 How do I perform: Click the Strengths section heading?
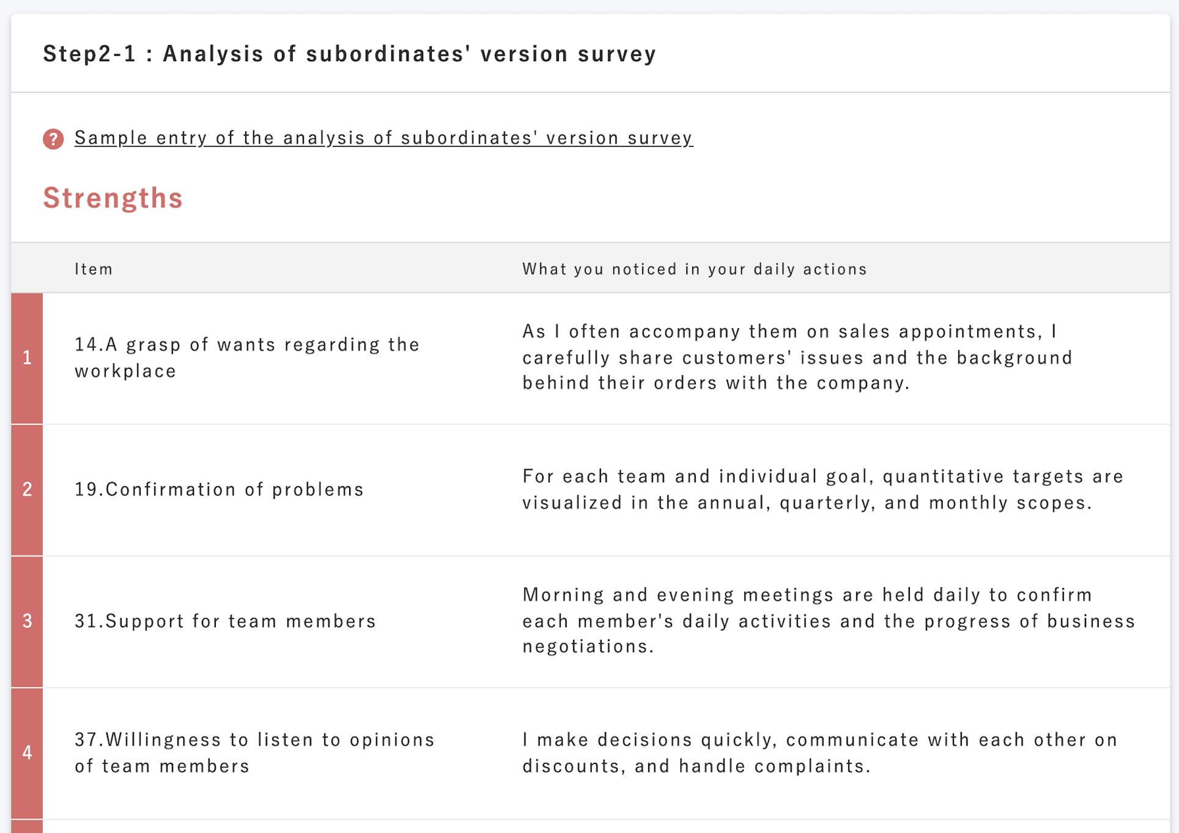pos(113,198)
